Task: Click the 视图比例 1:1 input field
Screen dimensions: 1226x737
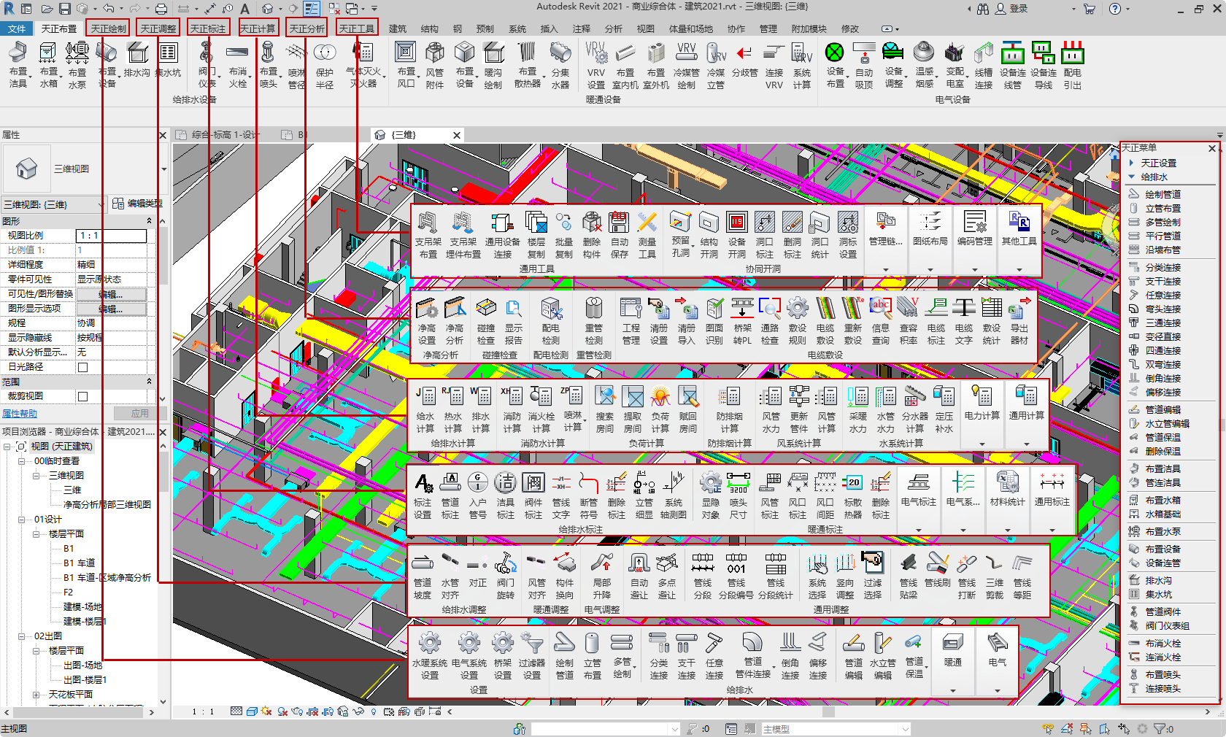Action: (x=111, y=236)
